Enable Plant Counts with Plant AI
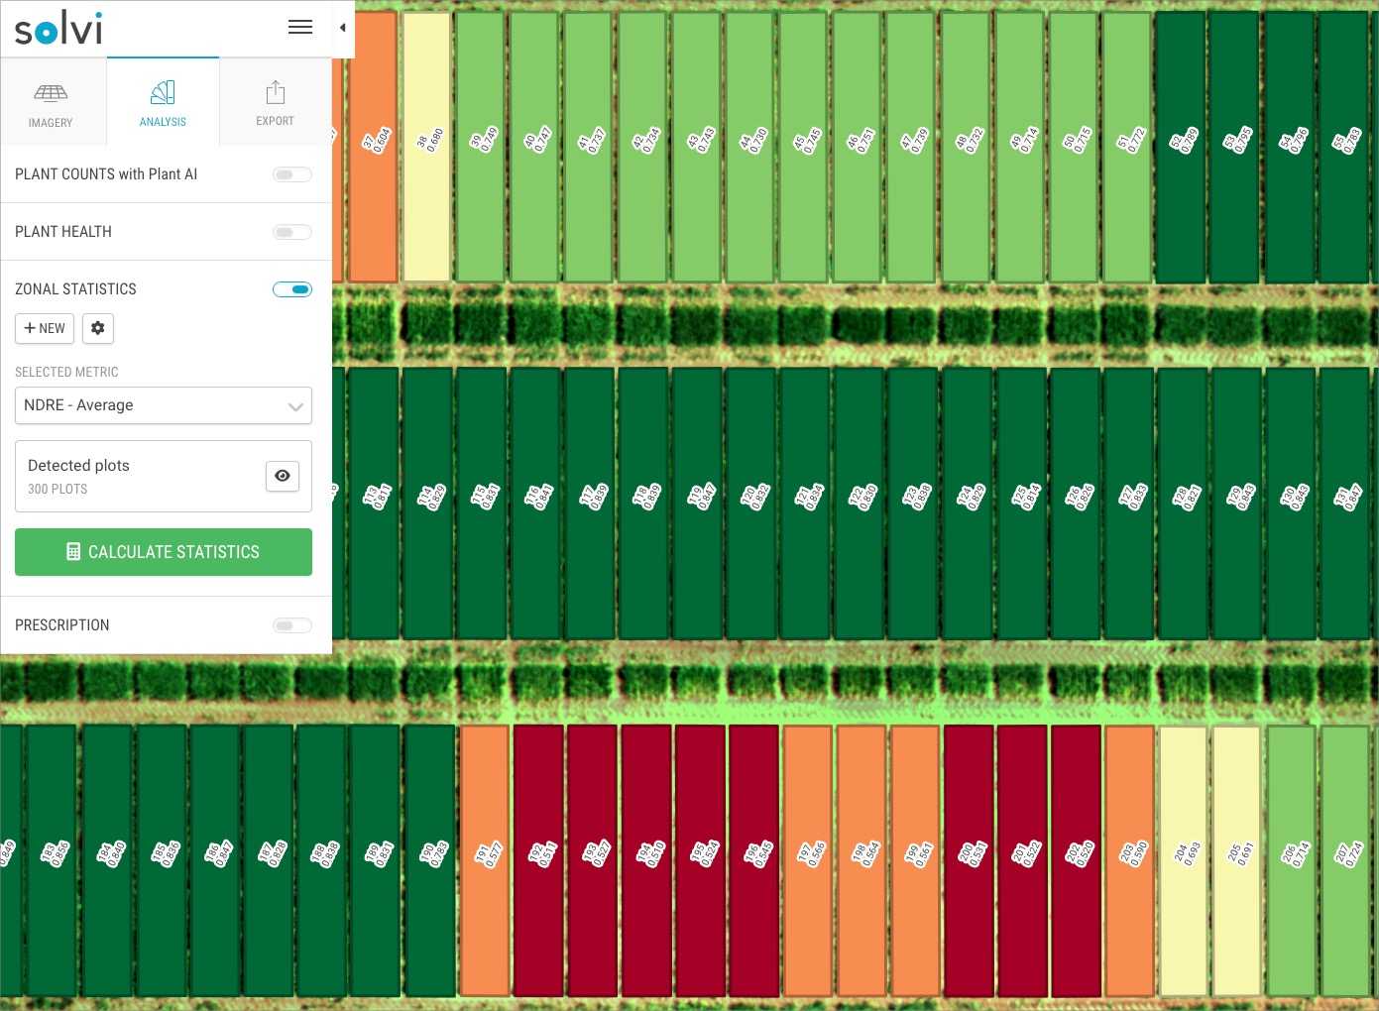The image size is (1379, 1011). click(291, 174)
